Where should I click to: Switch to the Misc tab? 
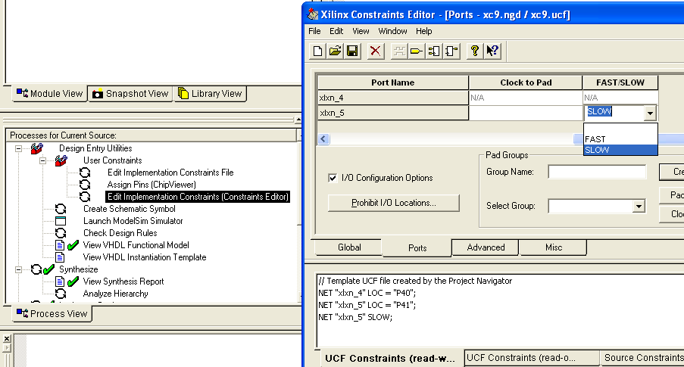[554, 247]
